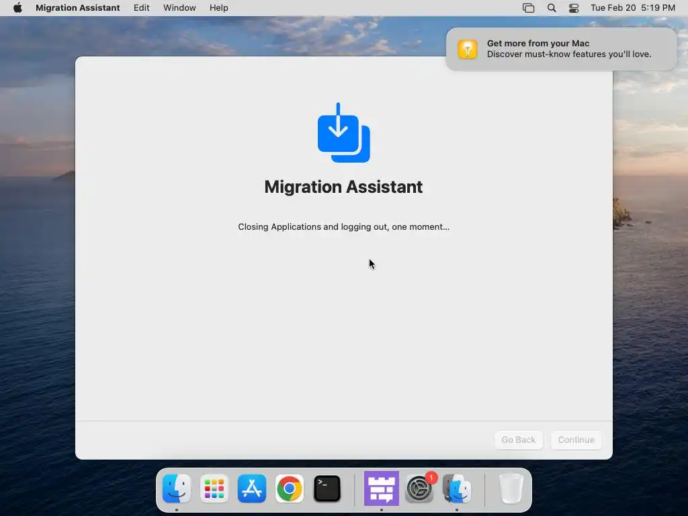688x516 pixels.
Task: Open the Trash in the Dock
Action: (511, 488)
